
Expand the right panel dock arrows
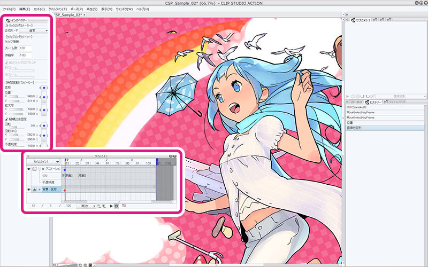coord(346,14)
